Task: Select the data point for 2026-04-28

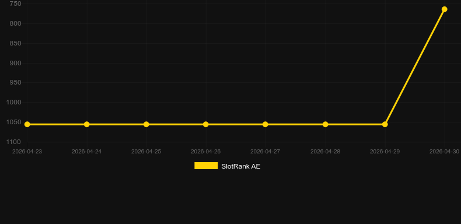Action: [x=325, y=124]
